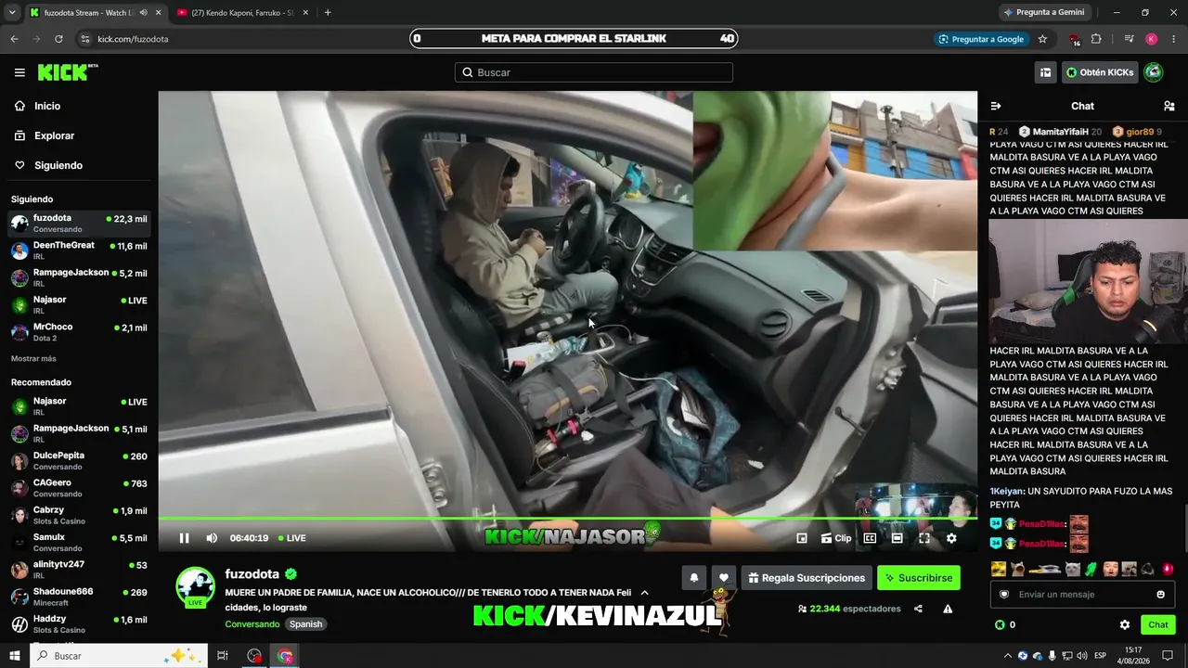
Task: Open the Conversando category link
Action: coord(252,624)
